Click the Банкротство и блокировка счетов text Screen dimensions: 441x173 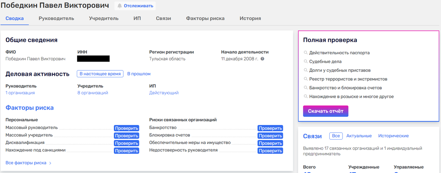[345, 88]
